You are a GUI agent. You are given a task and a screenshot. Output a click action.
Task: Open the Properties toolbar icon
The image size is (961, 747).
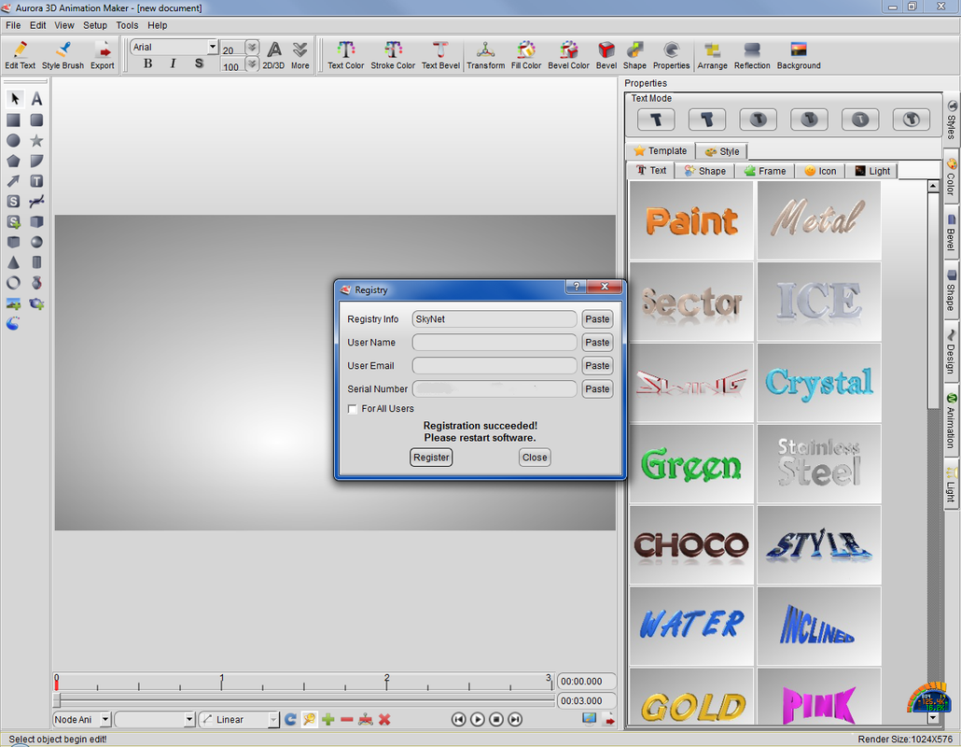point(671,55)
